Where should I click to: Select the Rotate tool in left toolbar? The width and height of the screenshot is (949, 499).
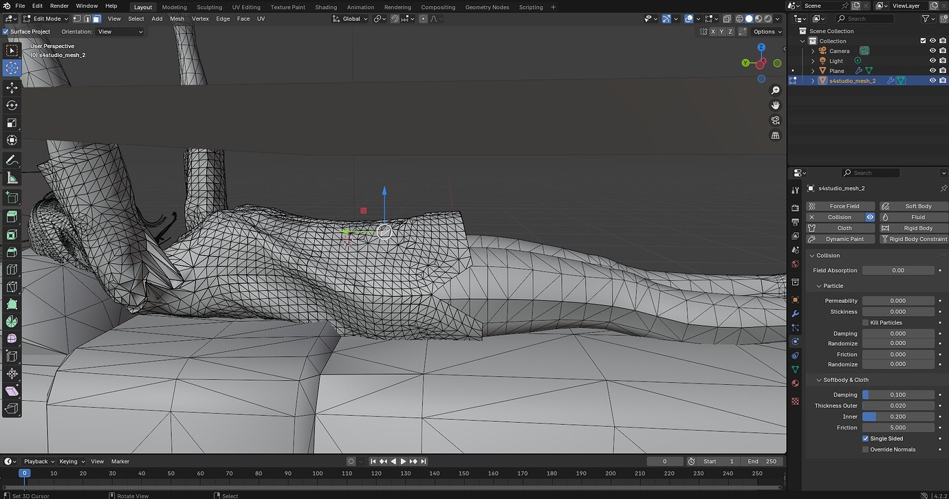coord(12,105)
